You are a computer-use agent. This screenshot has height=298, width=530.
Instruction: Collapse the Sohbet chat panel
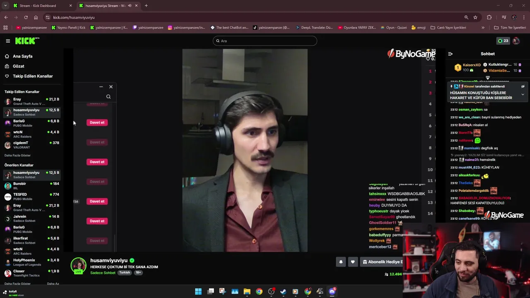click(450, 54)
